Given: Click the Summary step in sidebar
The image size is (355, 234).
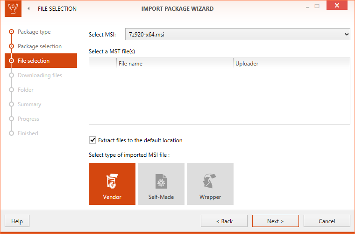Looking at the screenshot, I should click(29, 104).
